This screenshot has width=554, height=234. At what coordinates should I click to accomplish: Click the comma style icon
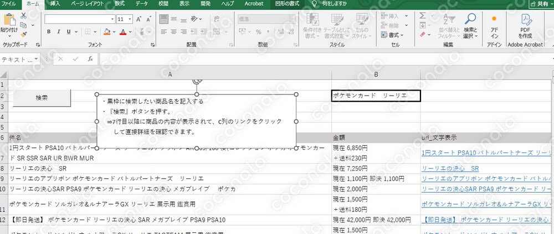click(x=268, y=32)
